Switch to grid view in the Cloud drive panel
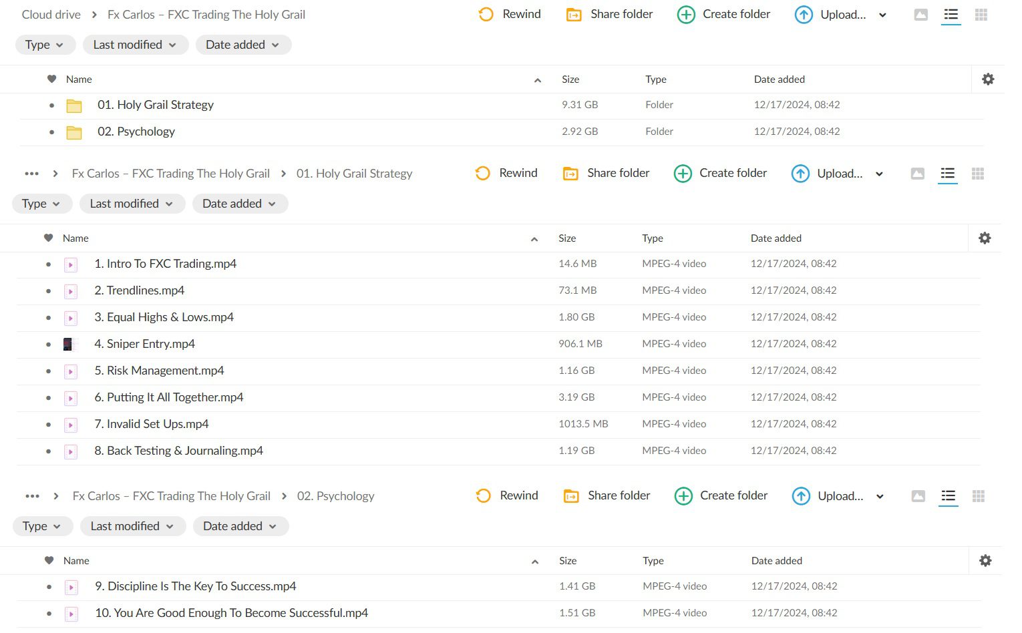The image size is (1022, 633). point(981,15)
